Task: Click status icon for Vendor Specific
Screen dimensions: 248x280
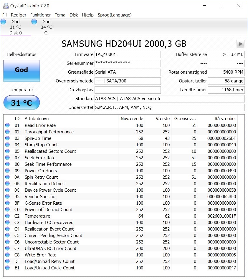Action: pyautogui.click(x=7, y=196)
